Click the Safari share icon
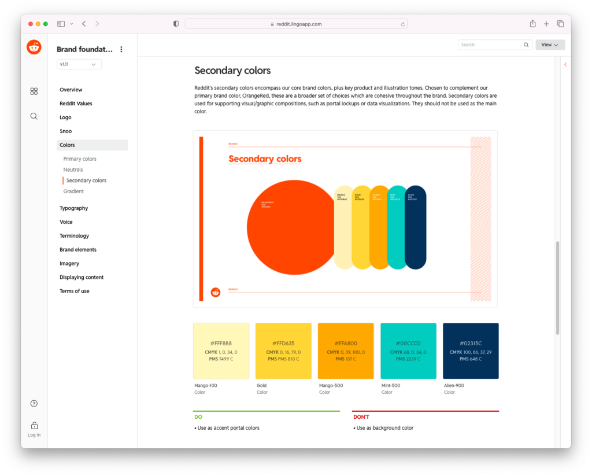The height and width of the screenshot is (476, 592). (532, 23)
